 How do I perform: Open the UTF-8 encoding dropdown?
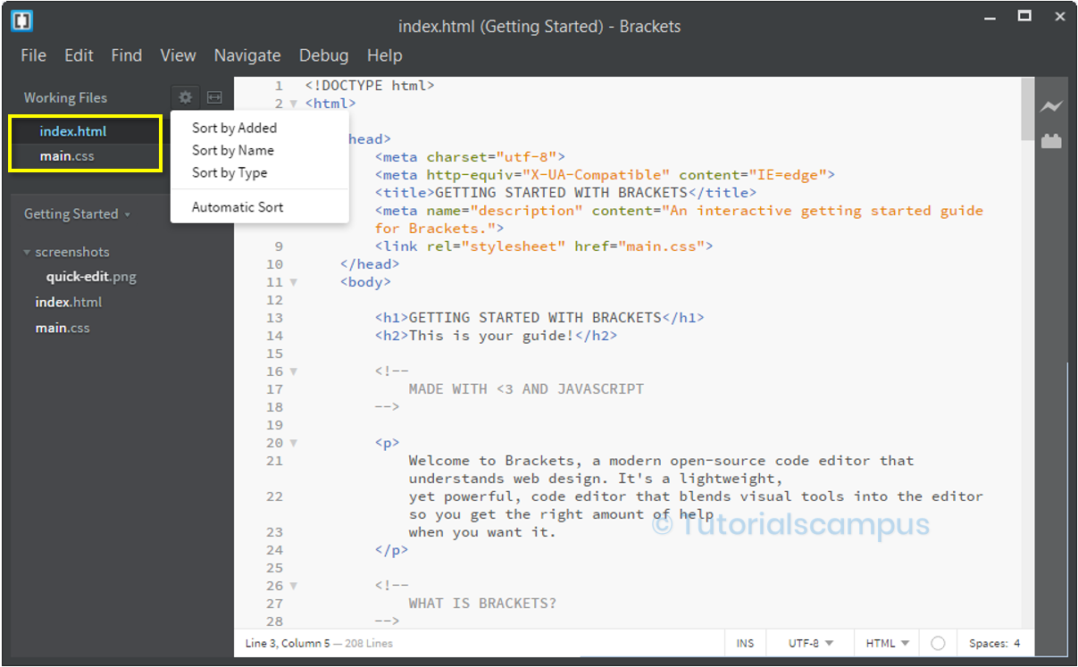(x=811, y=643)
